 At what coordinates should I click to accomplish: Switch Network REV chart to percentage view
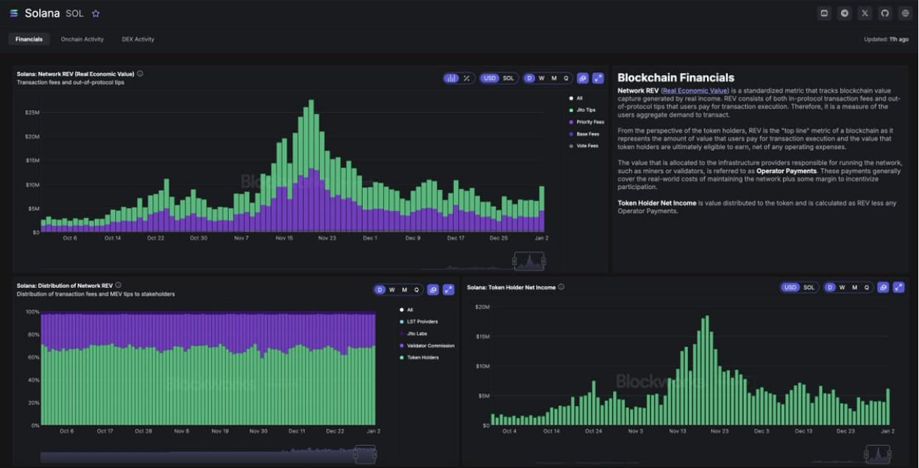click(x=466, y=78)
